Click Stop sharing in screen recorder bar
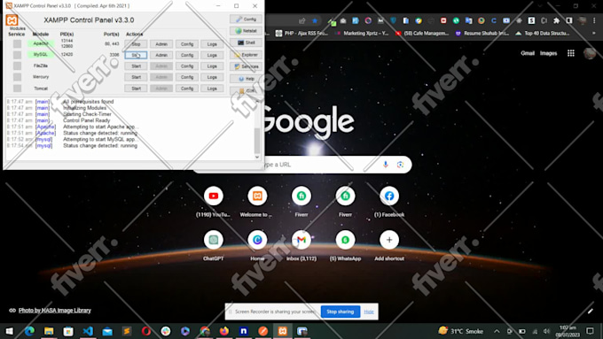Viewport: 603px width, 339px height. point(341,312)
